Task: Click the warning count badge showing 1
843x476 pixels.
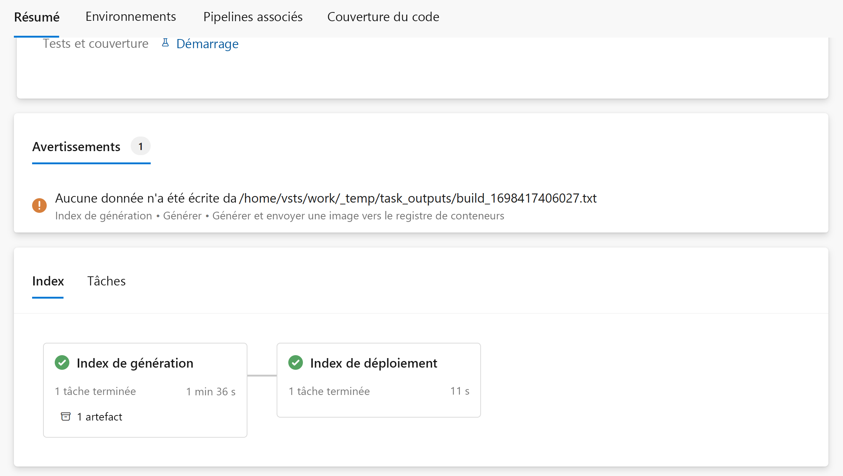Action: tap(140, 146)
